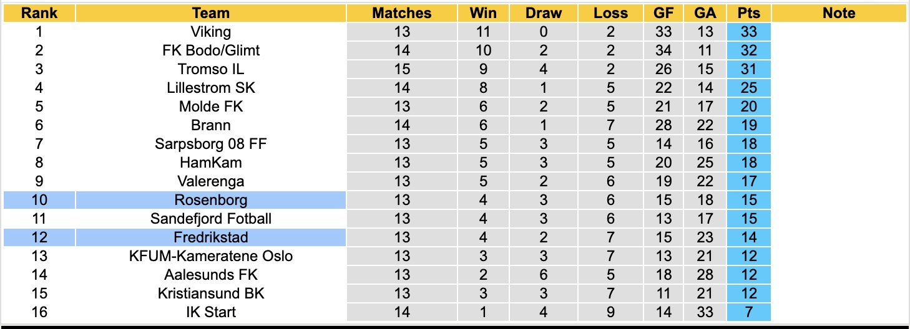
Task: Click Viking's 33 points cell
Action: pyautogui.click(x=748, y=32)
